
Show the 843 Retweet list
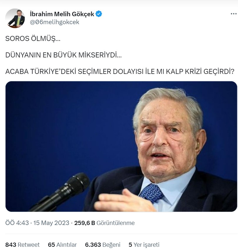[x=22, y=245]
